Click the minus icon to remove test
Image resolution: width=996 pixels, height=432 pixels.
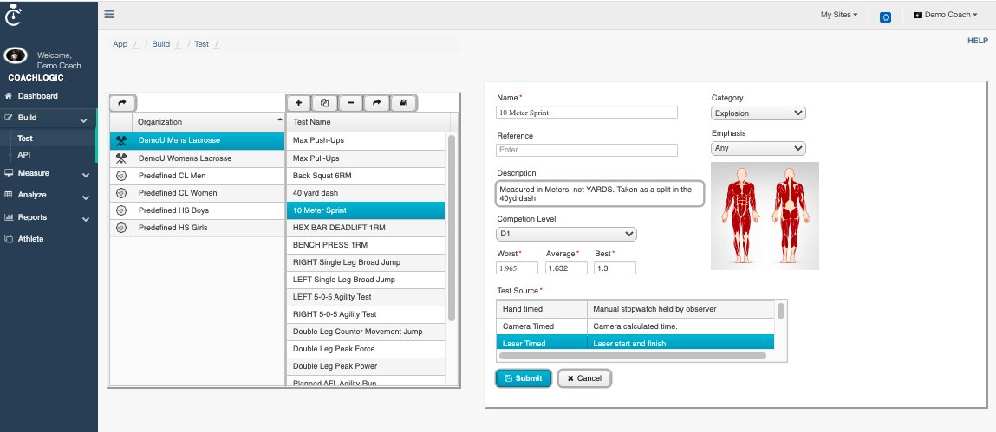tap(350, 103)
